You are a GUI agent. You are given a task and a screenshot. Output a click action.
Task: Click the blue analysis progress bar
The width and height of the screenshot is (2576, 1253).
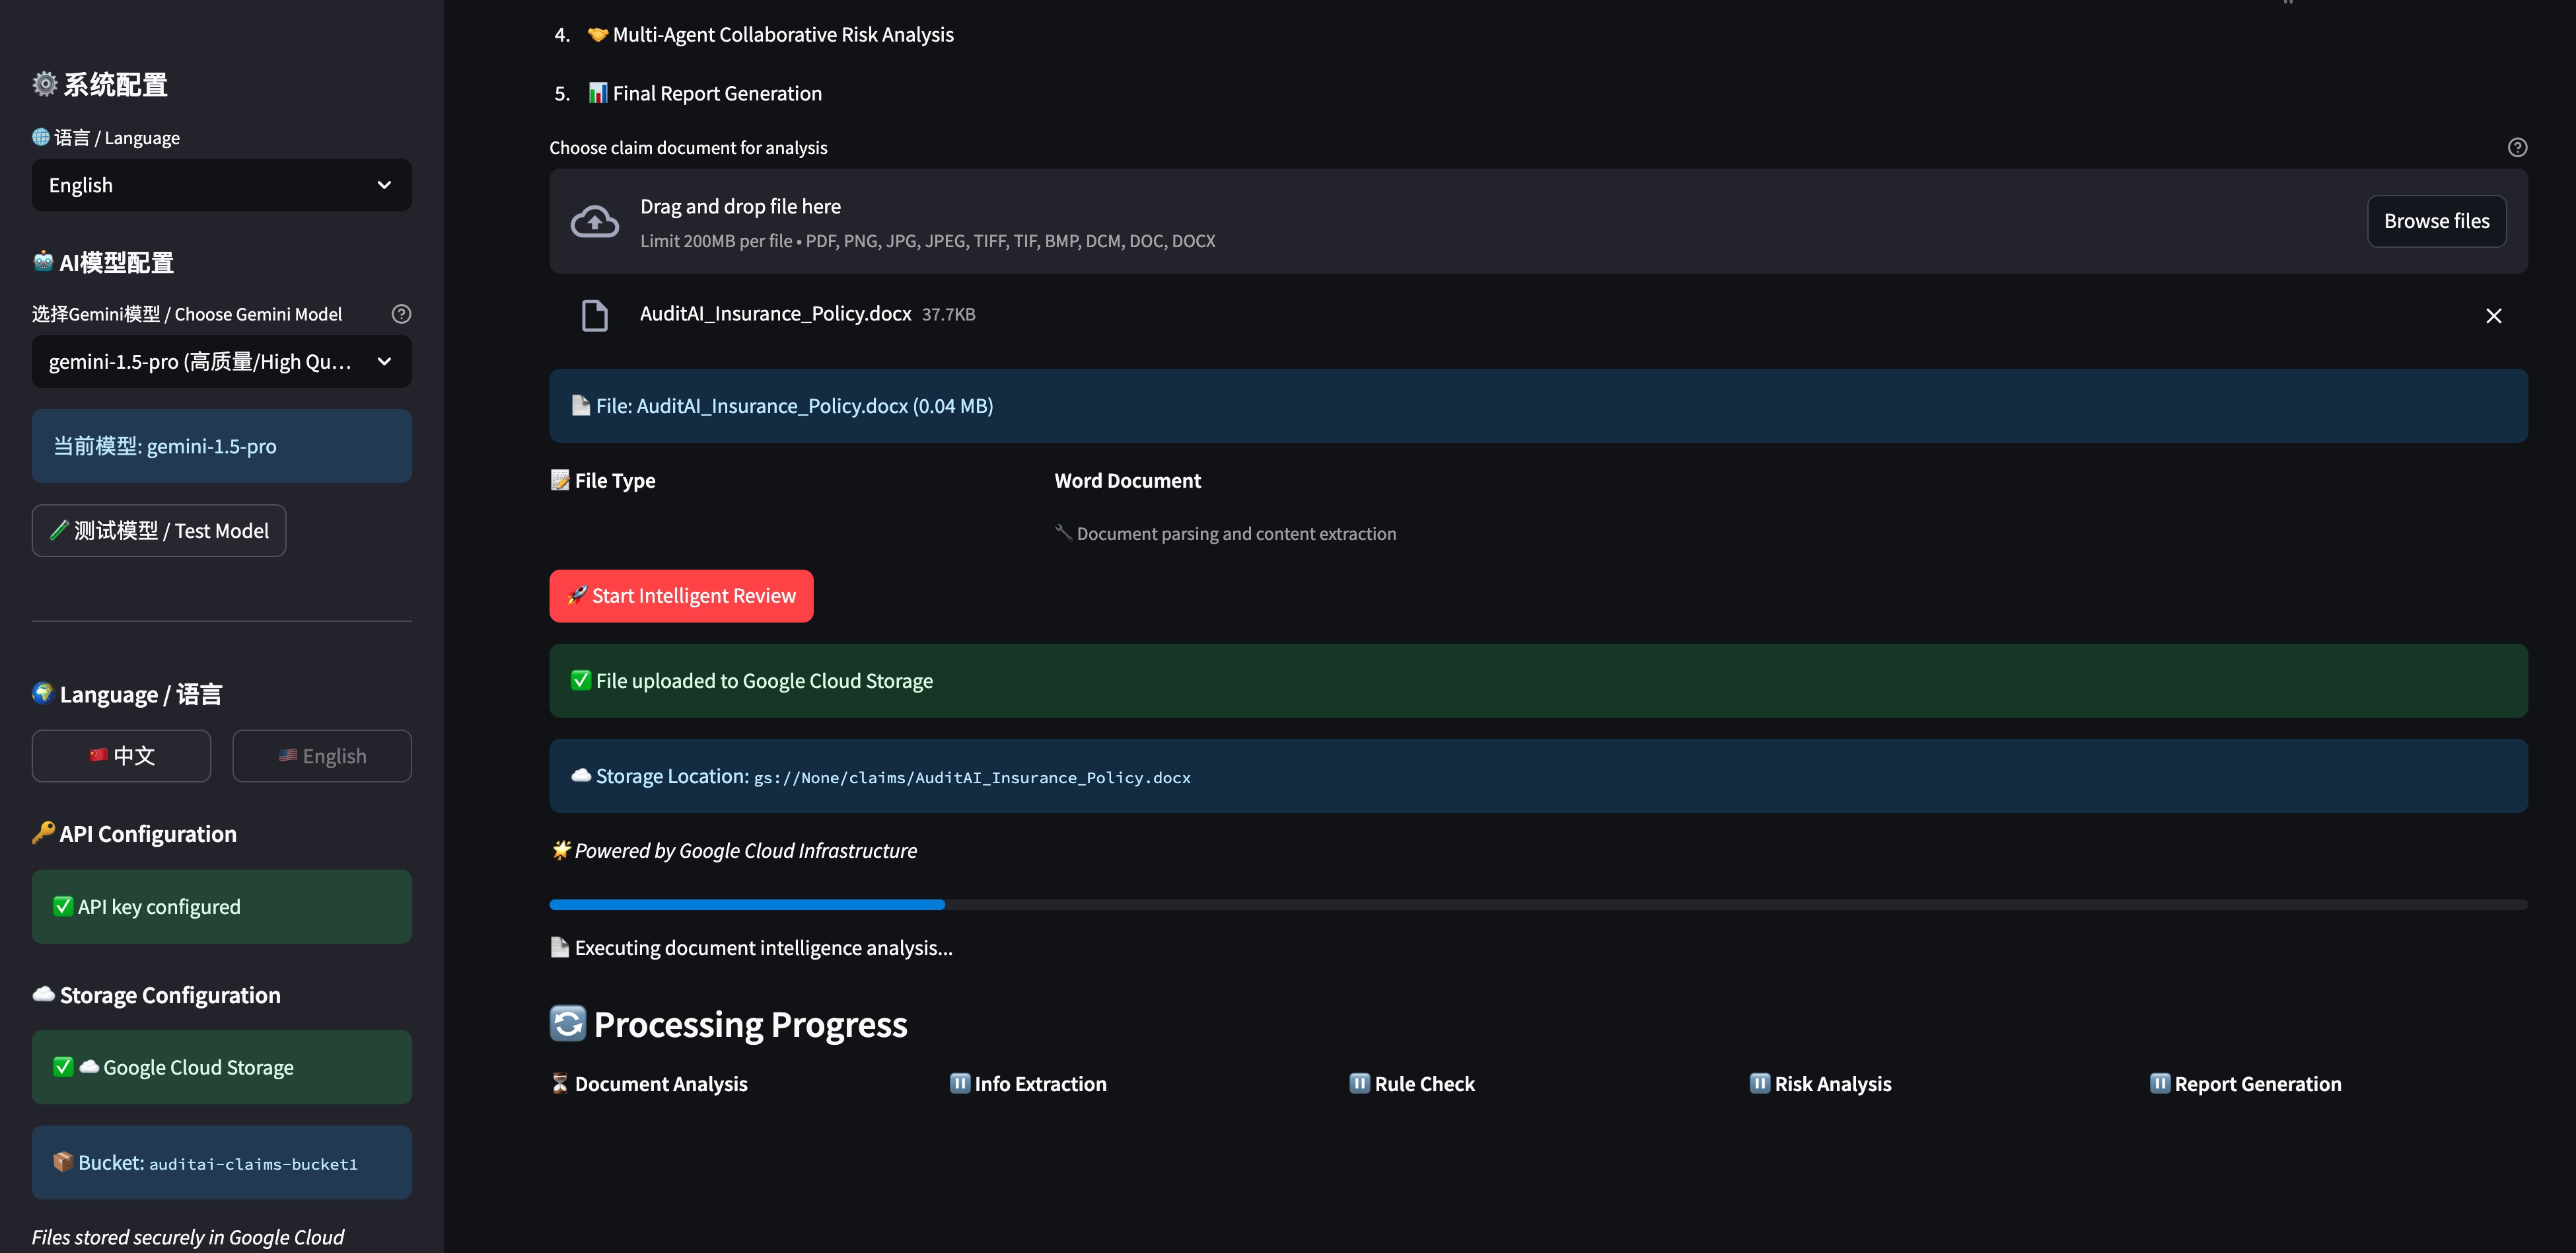746,905
